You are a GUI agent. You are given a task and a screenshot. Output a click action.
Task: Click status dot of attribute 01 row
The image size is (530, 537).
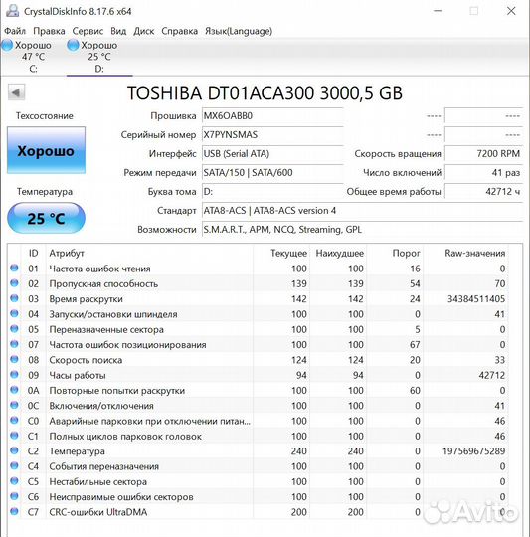coord(14,268)
